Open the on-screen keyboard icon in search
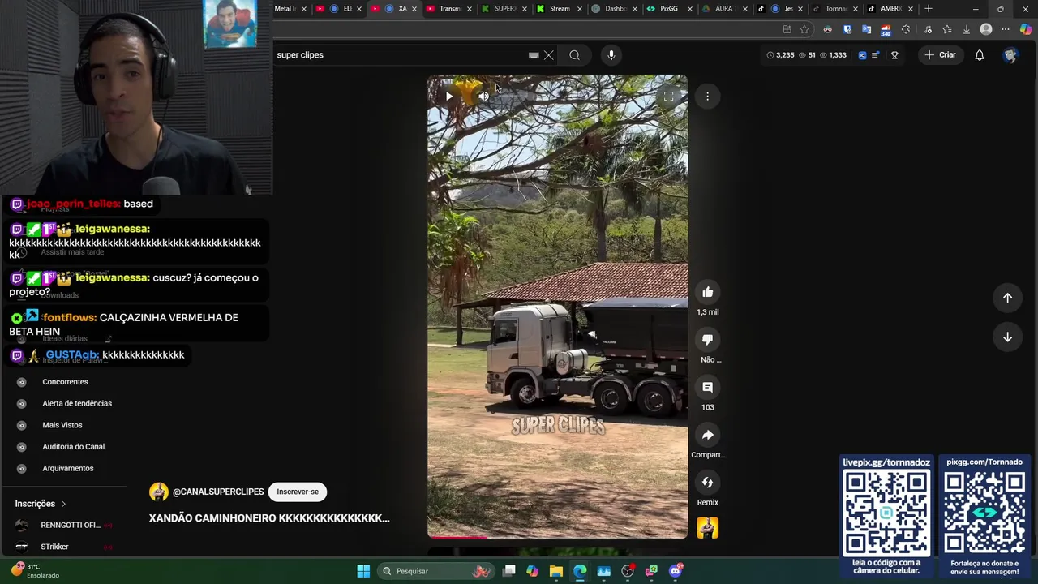The height and width of the screenshot is (584, 1038). pos(534,55)
